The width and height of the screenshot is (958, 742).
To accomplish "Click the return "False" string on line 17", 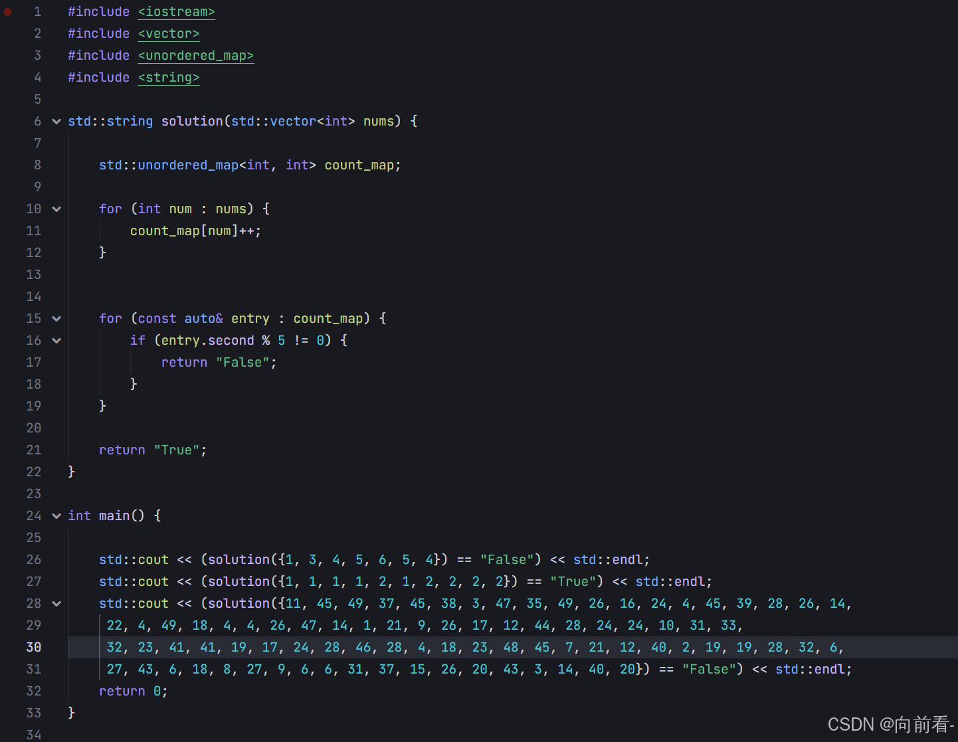I will (242, 363).
